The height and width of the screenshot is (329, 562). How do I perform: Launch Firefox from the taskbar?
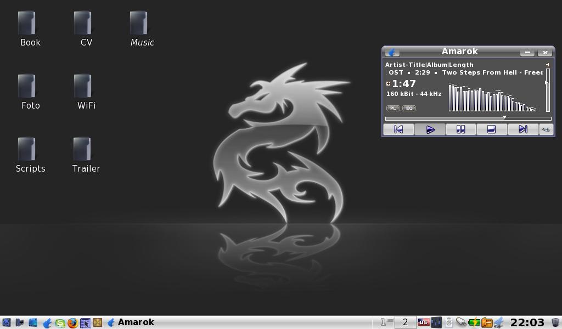(72, 323)
